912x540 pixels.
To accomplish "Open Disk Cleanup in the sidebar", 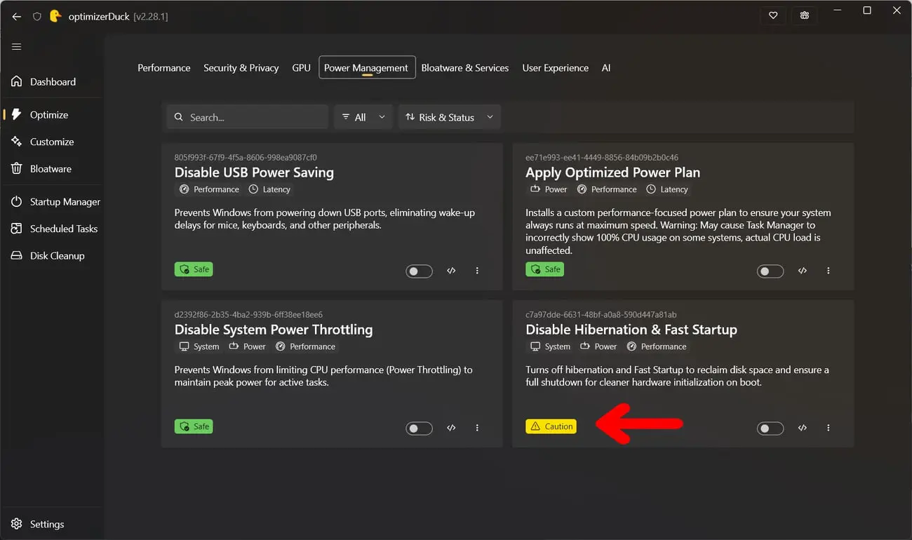I will tap(52, 256).
